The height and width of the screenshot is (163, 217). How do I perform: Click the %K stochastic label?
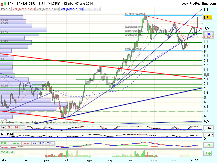click(3, 127)
